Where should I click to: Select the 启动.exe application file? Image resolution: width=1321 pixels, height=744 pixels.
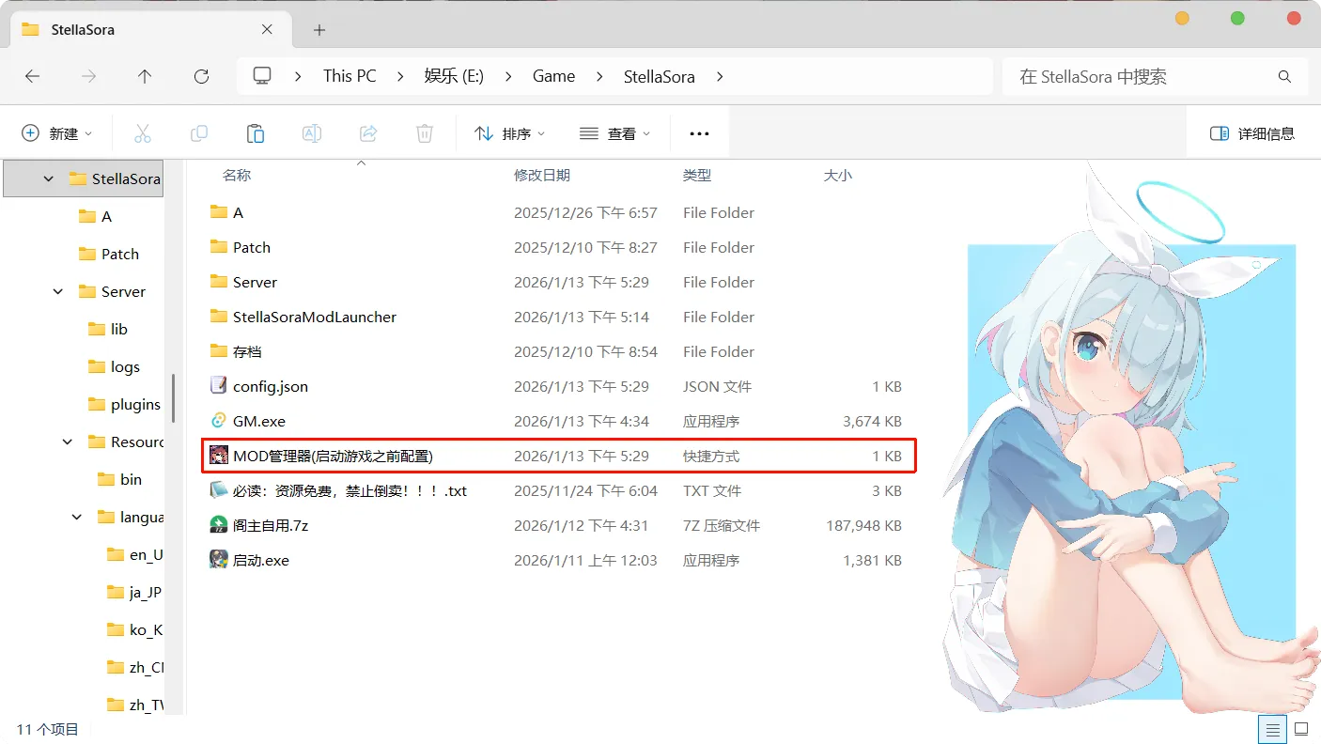pos(261,560)
